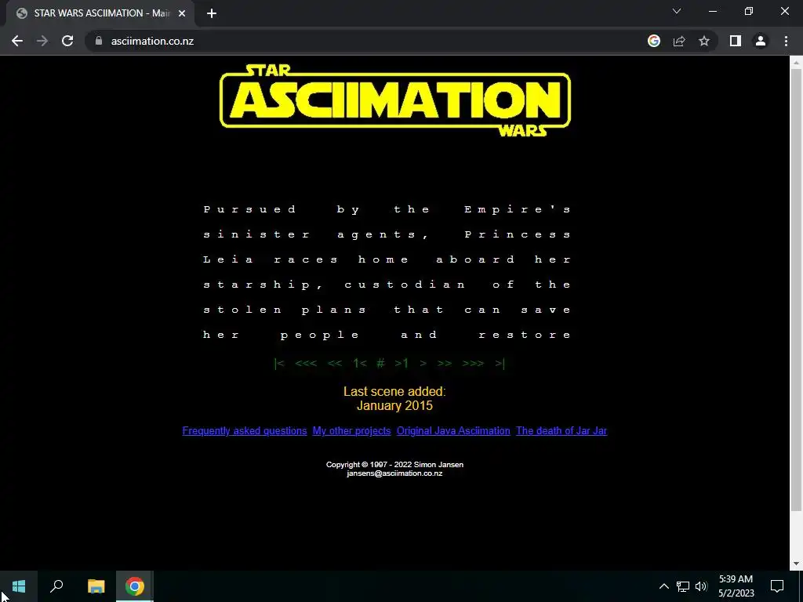Viewport: 803px width, 602px height.
Task: Select the STAR WARS ASCIIMATION tab
Action: click(x=100, y=13)
